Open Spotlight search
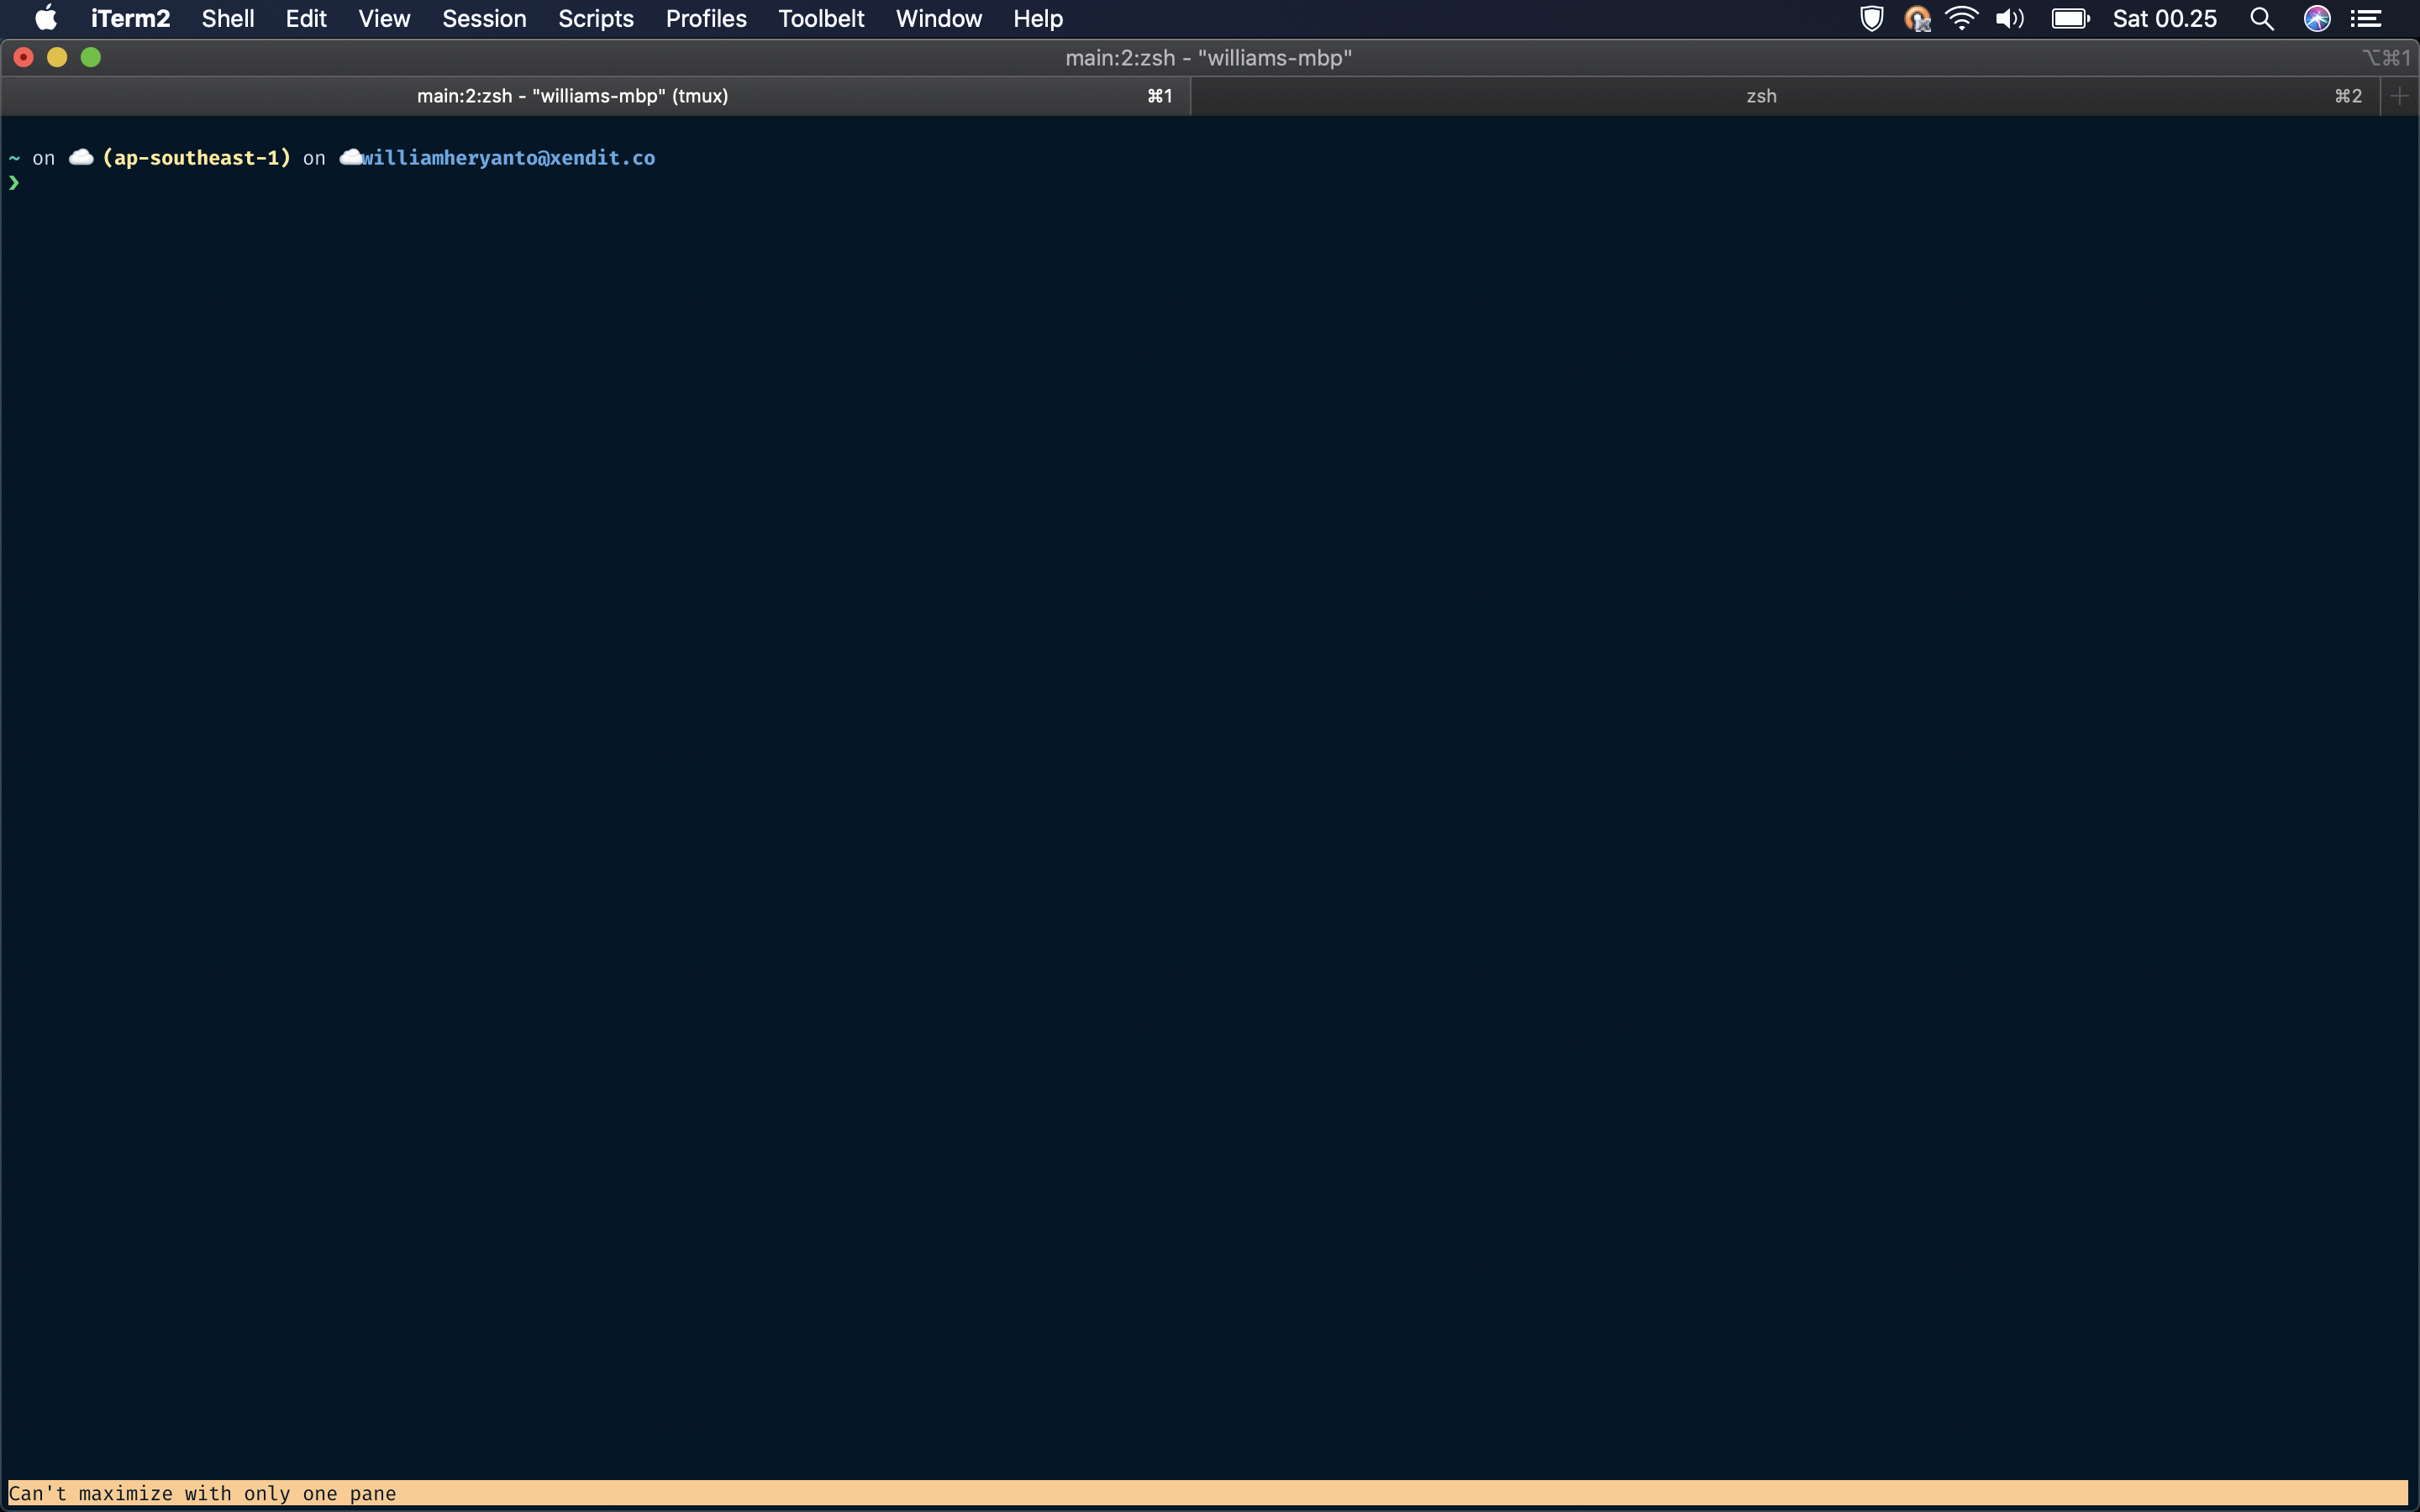The width and height of the screenshot is (2420, 1512). click(2262, 18)
